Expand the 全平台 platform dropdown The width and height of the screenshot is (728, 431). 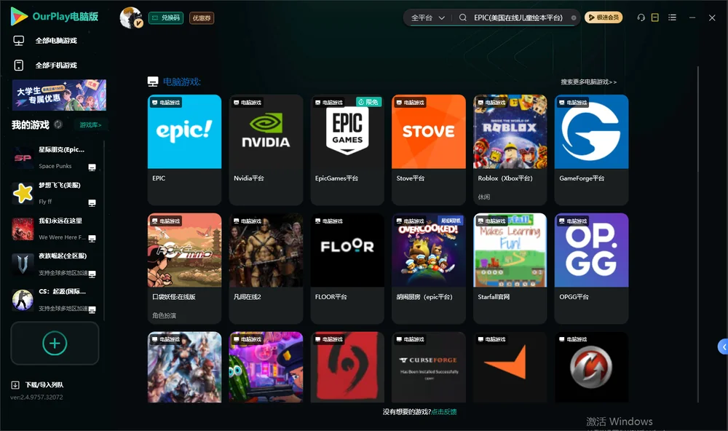427,17
